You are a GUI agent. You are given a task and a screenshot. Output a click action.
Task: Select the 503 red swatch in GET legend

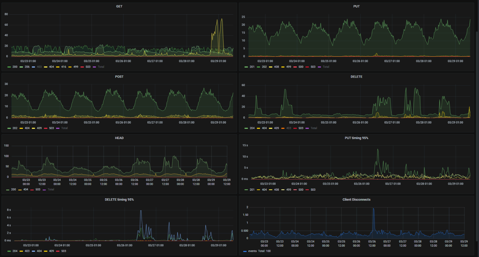point(82,67)
